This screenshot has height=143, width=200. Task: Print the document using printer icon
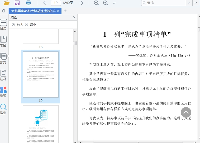coord(28,3)
